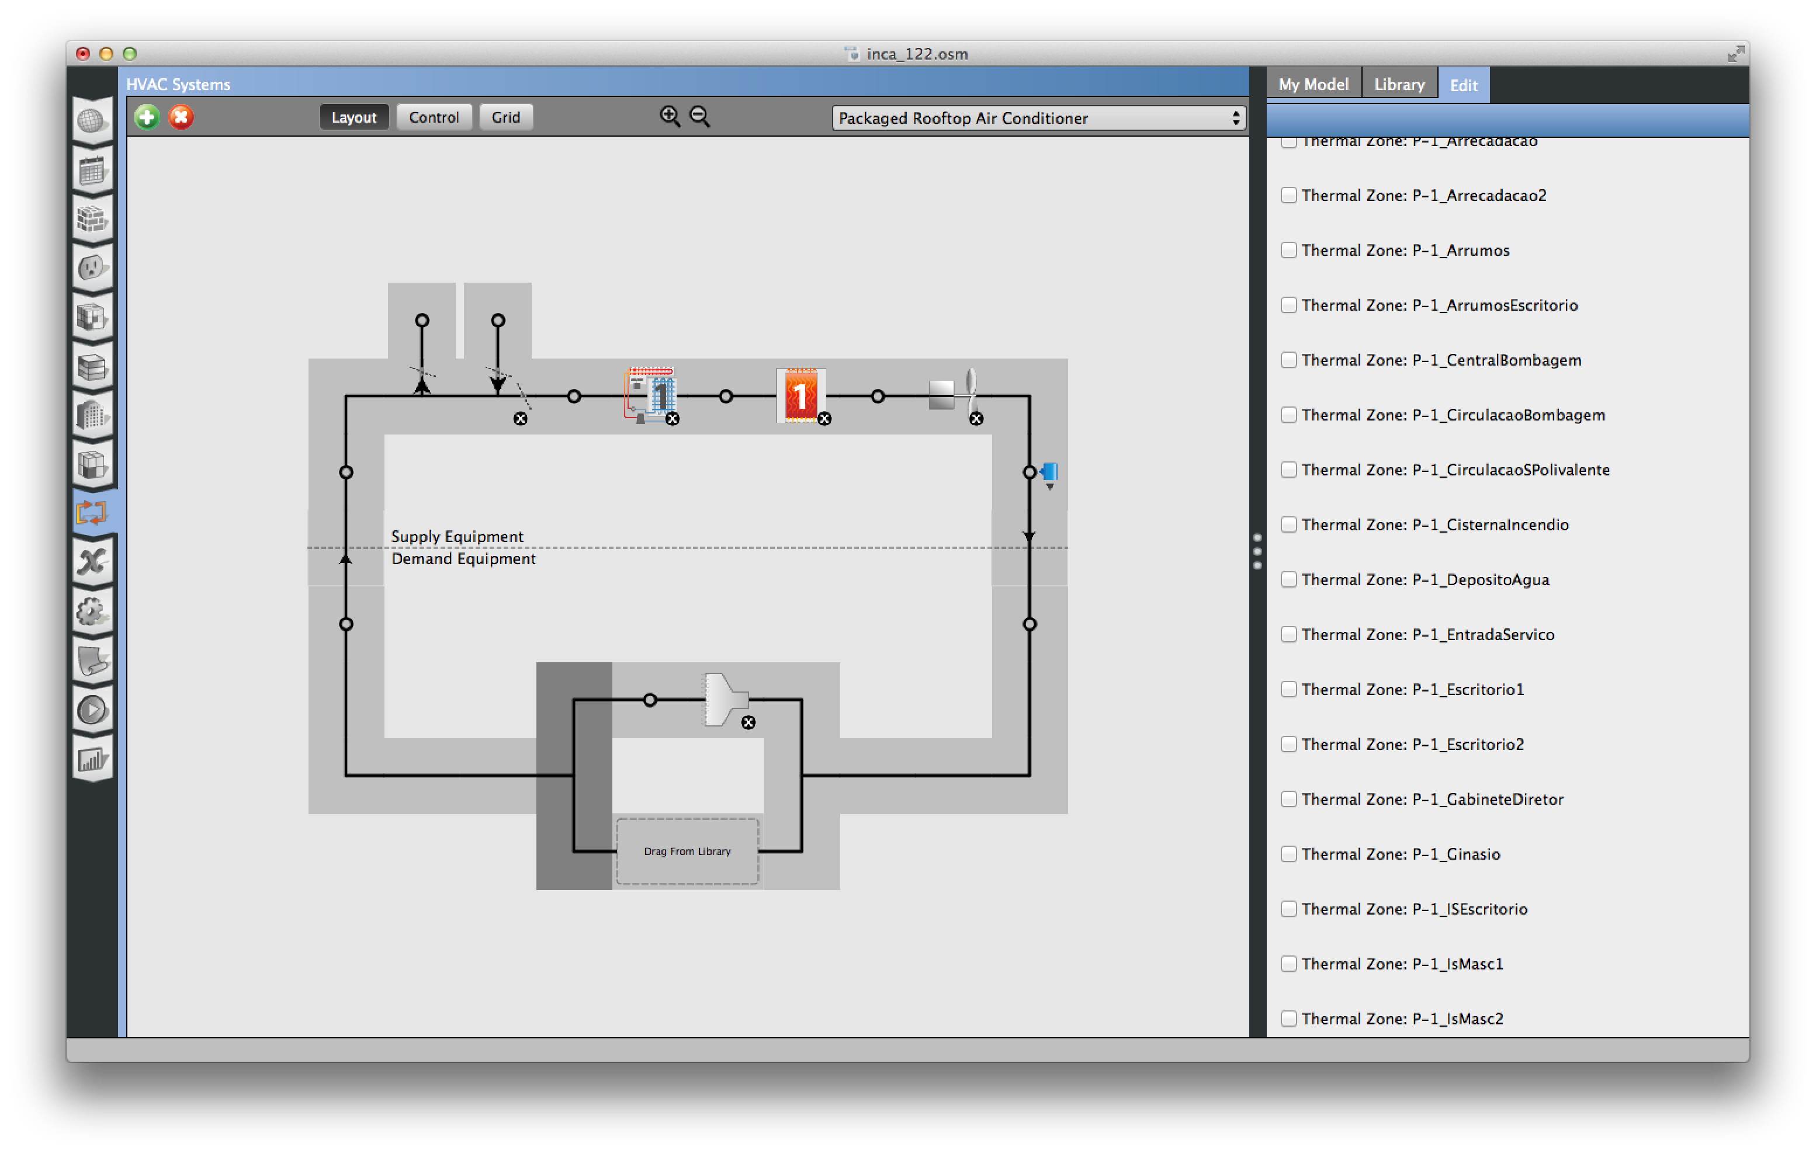Open the Loads outlet tab in sidebar
Screen dimensions: 1816x1154
pos(92,267)
